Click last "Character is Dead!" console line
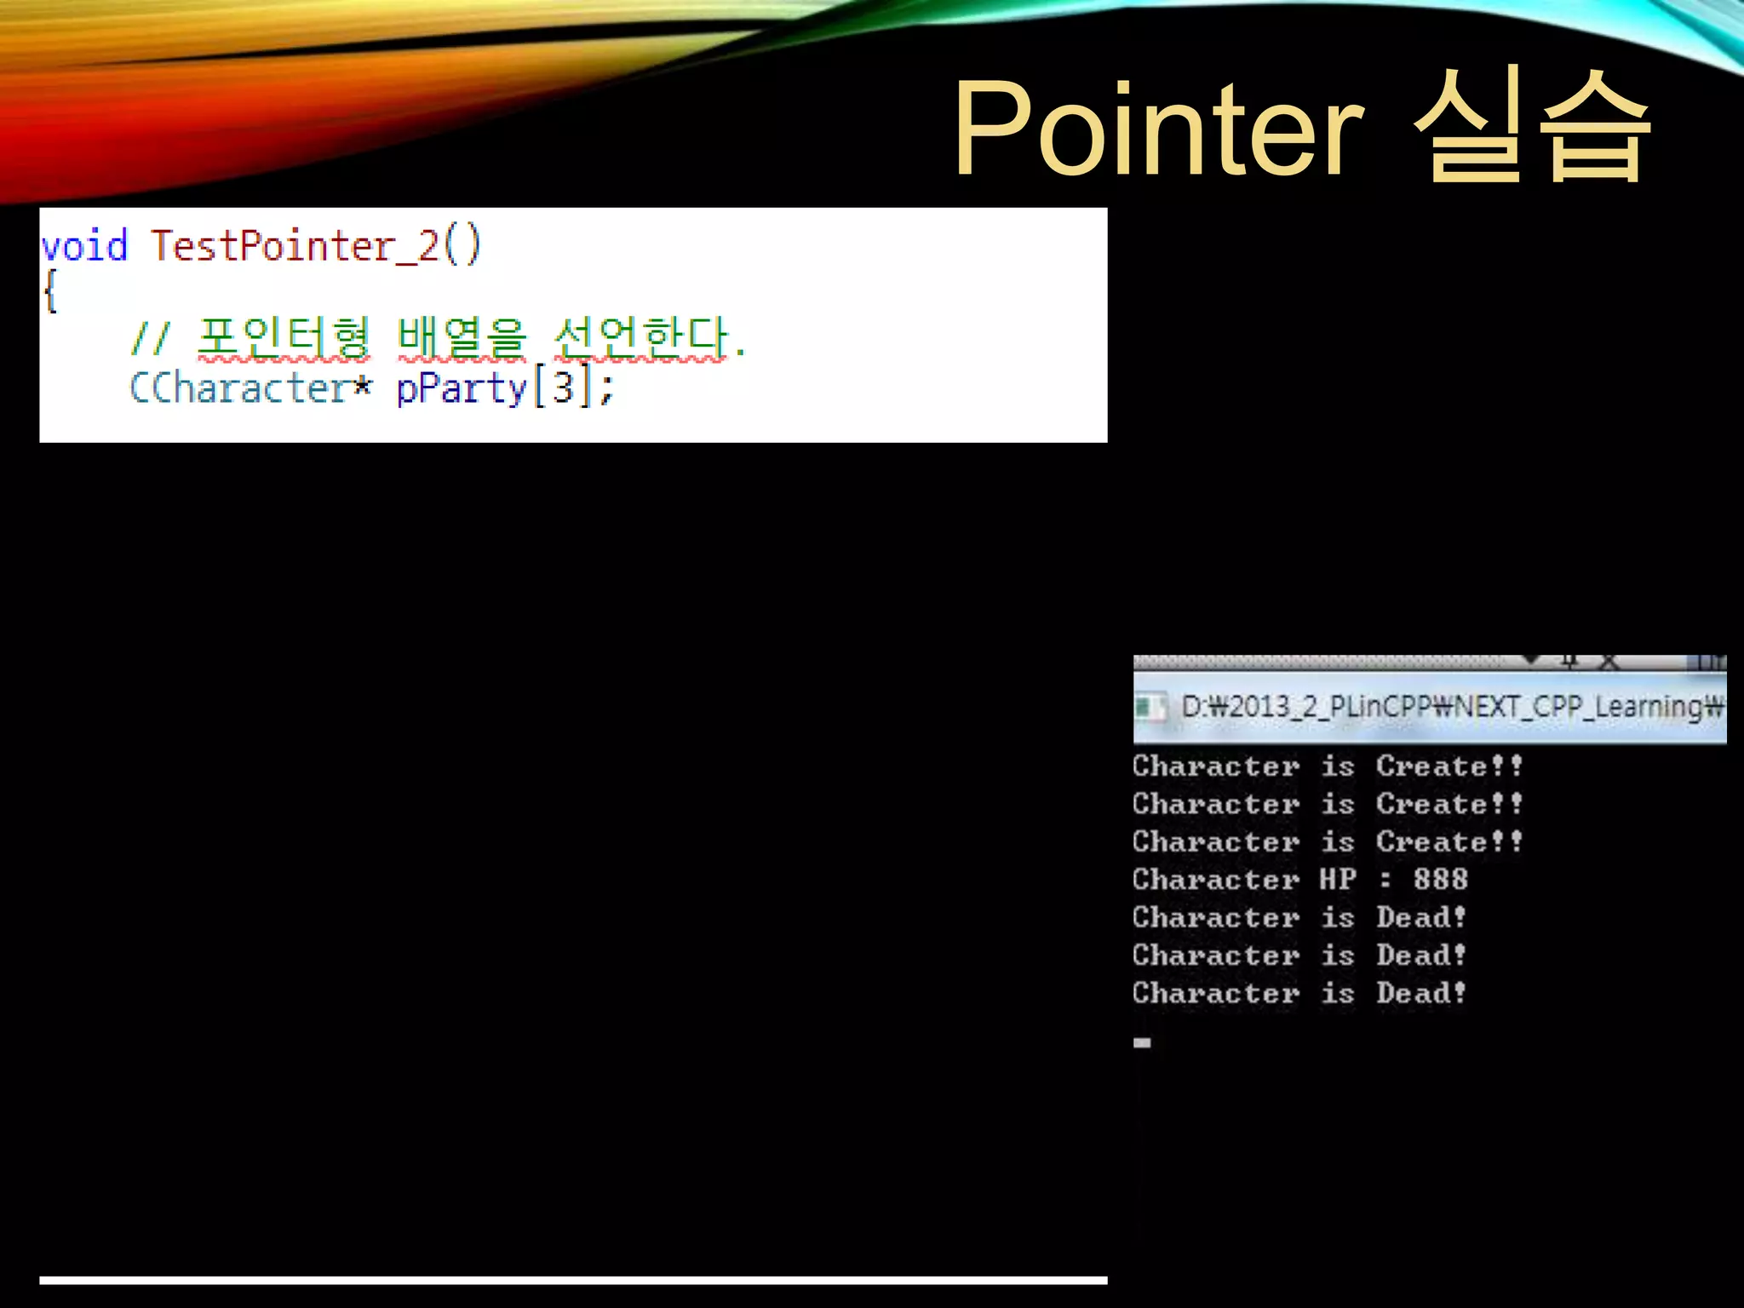1744x1308 pixels. tap(1299, 993)
